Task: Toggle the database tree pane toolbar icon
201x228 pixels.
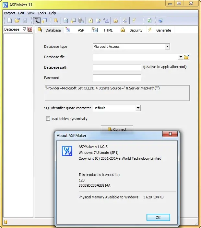Action: click(37, 20)
